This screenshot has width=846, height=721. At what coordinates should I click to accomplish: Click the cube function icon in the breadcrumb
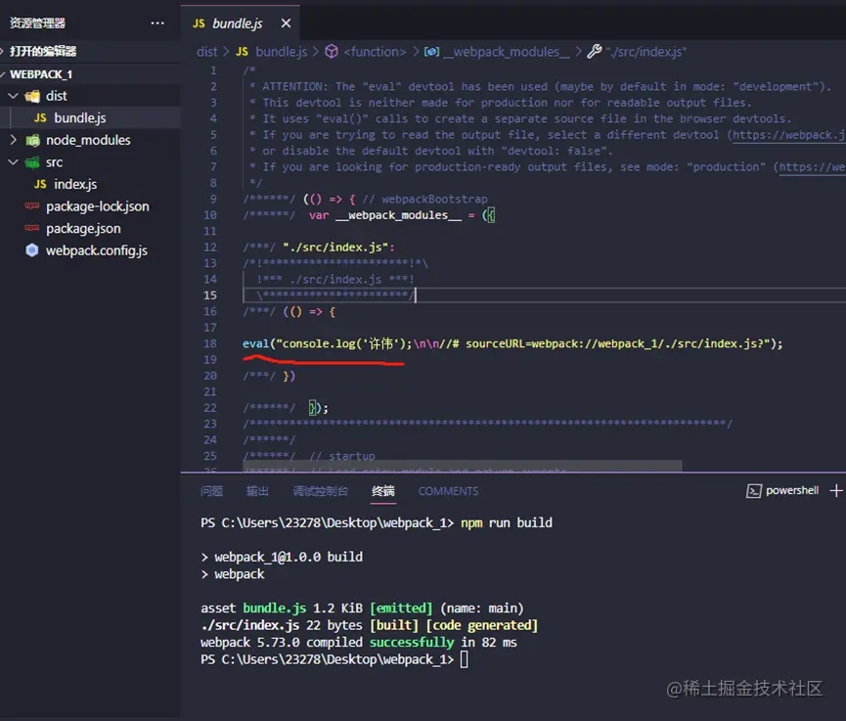(x=332, y=52)
